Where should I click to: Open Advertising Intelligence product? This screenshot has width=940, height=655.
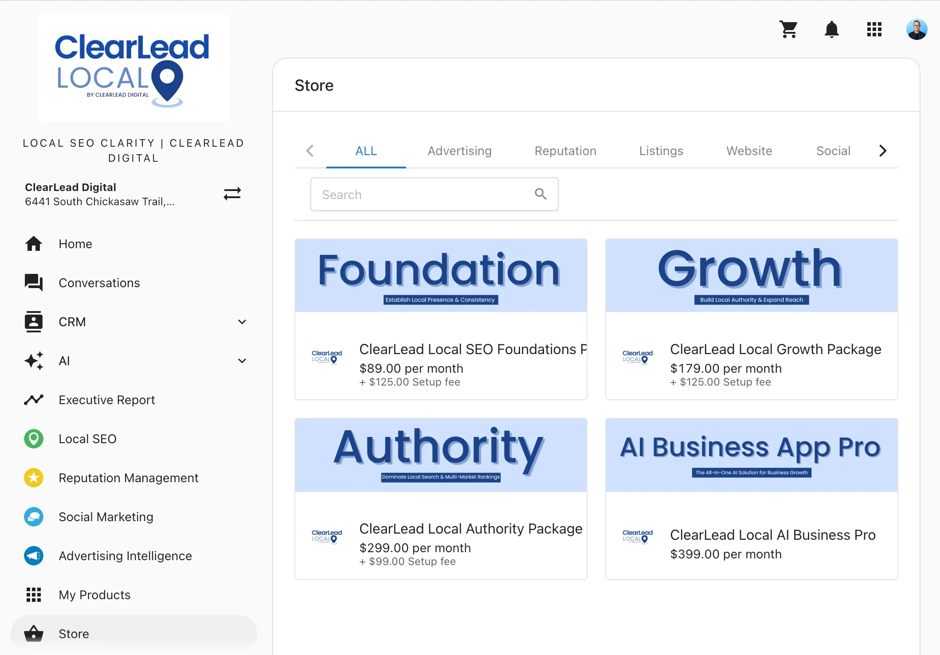125,556
